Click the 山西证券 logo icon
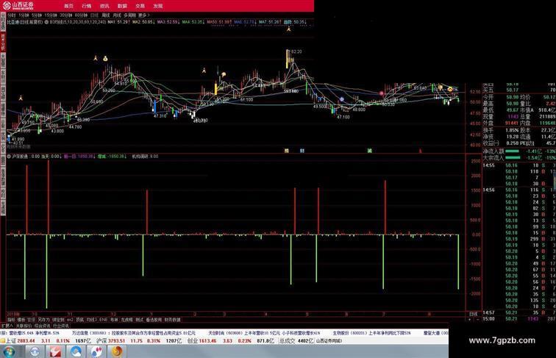This screenshot has width=556, height=358. pyautogui.click(x=7, y=5)
